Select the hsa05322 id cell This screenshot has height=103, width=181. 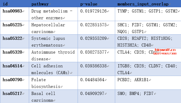pyautogui.click(x=14, y=41)
